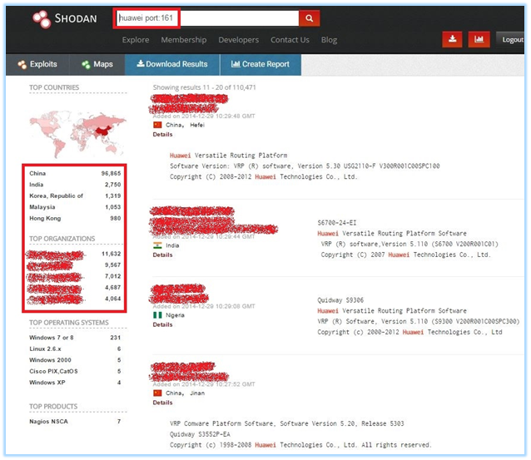This screenshot has height=460, width=531.
Task: Click the TOP PRODUCTS heading
Action: pyautogui.click(x=53, y=406)
